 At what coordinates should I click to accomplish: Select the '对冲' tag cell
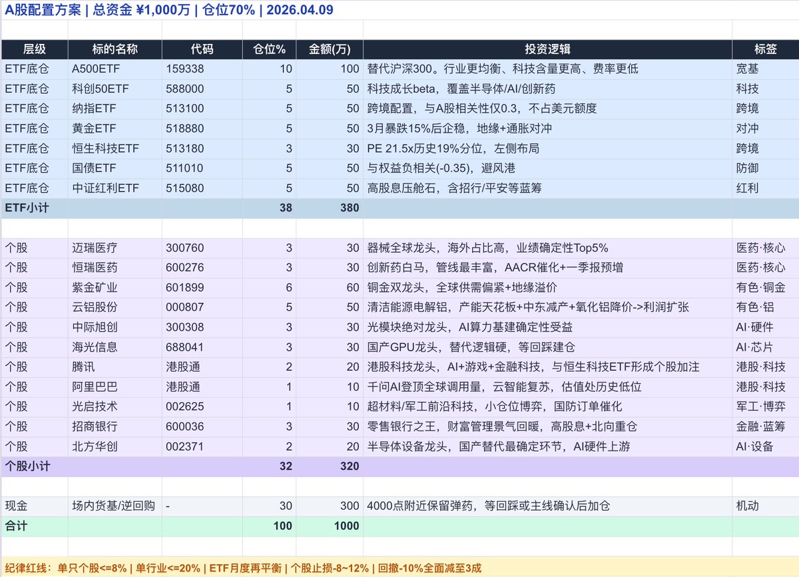[x=765, y=128]
